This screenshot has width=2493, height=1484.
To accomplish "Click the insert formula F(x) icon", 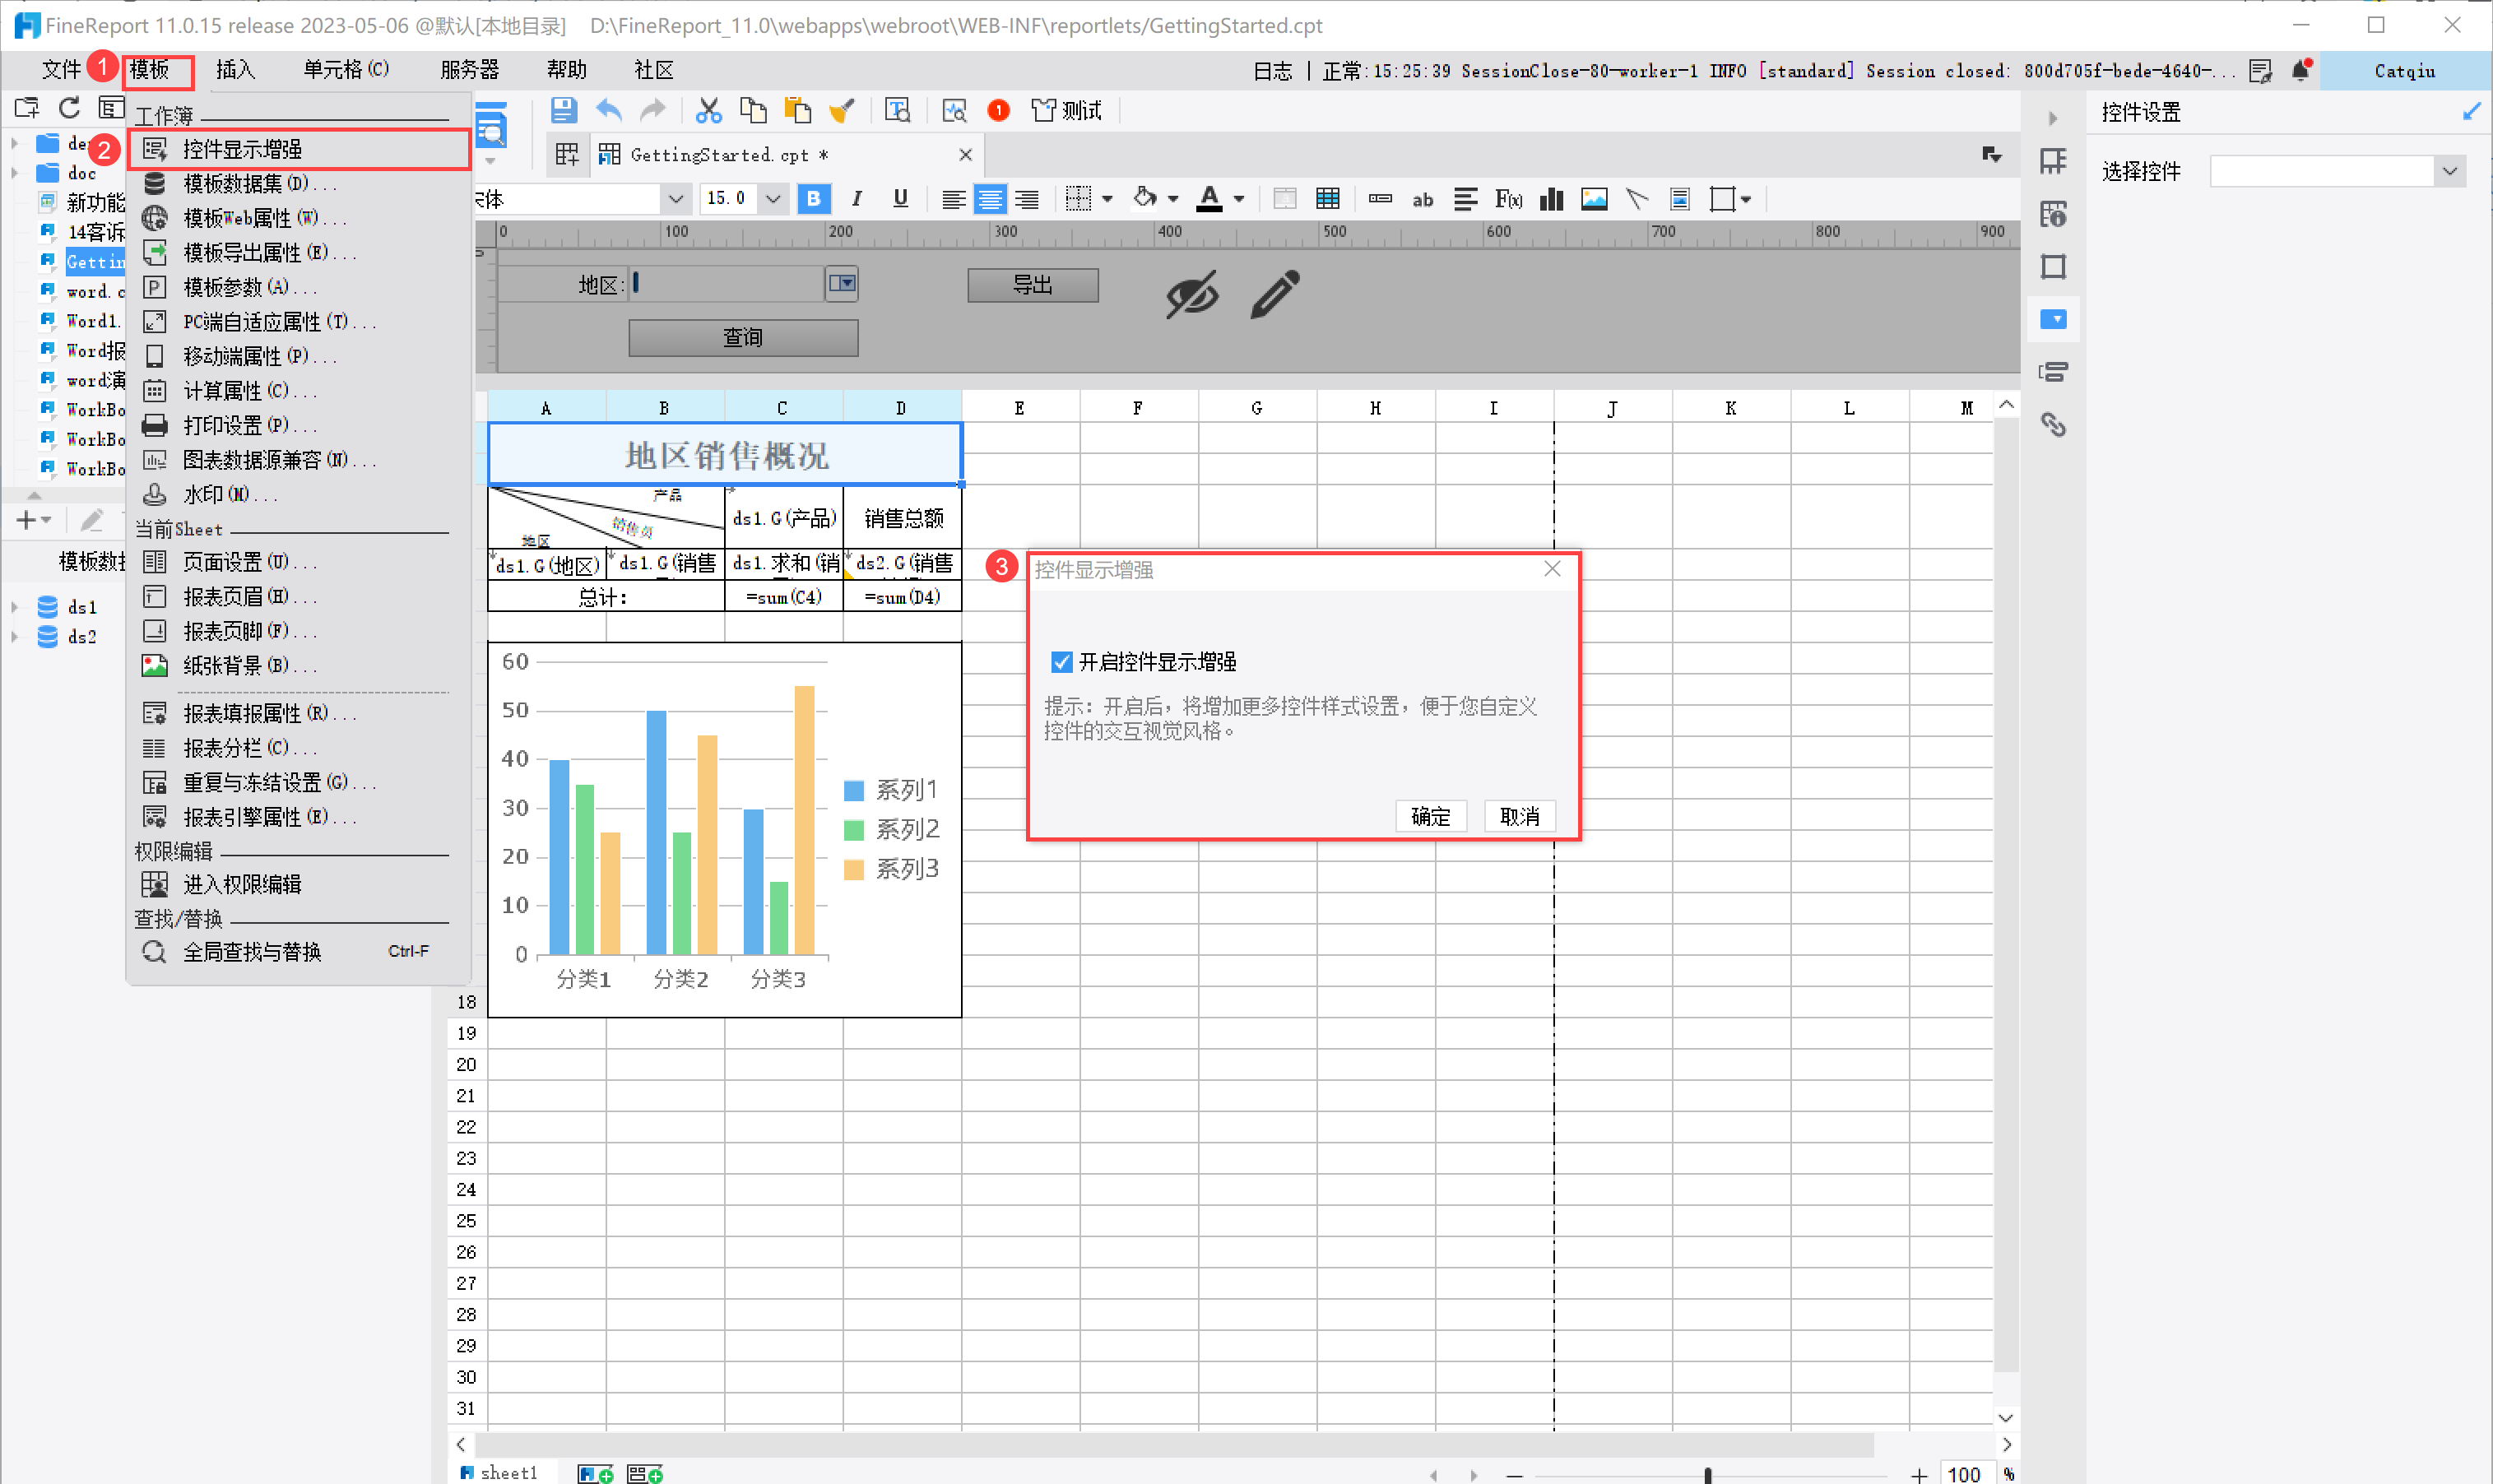I will (1507, 199).
